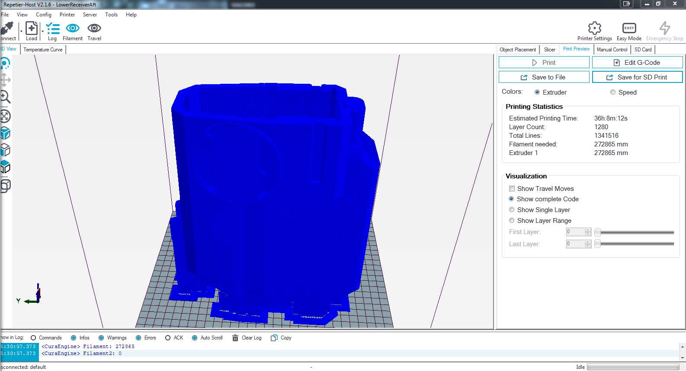Toggle Travel moves eye icon

[x=94, y=29]
